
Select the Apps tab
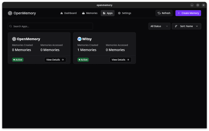click(108, 13)
